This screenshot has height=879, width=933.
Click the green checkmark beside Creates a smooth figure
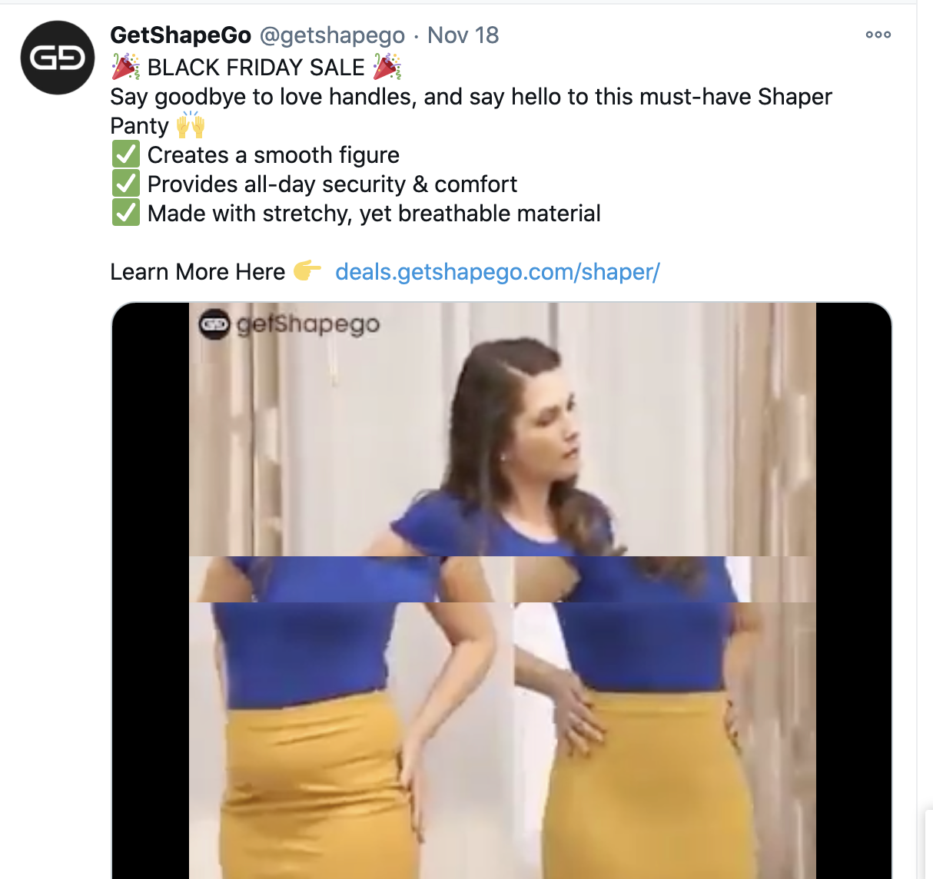coord(125,155)
